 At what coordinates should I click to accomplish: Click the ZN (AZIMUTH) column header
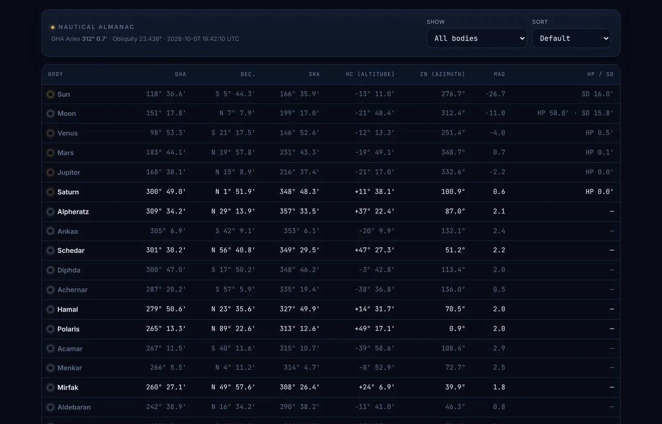pyautogui.click(x=443, y=74)
